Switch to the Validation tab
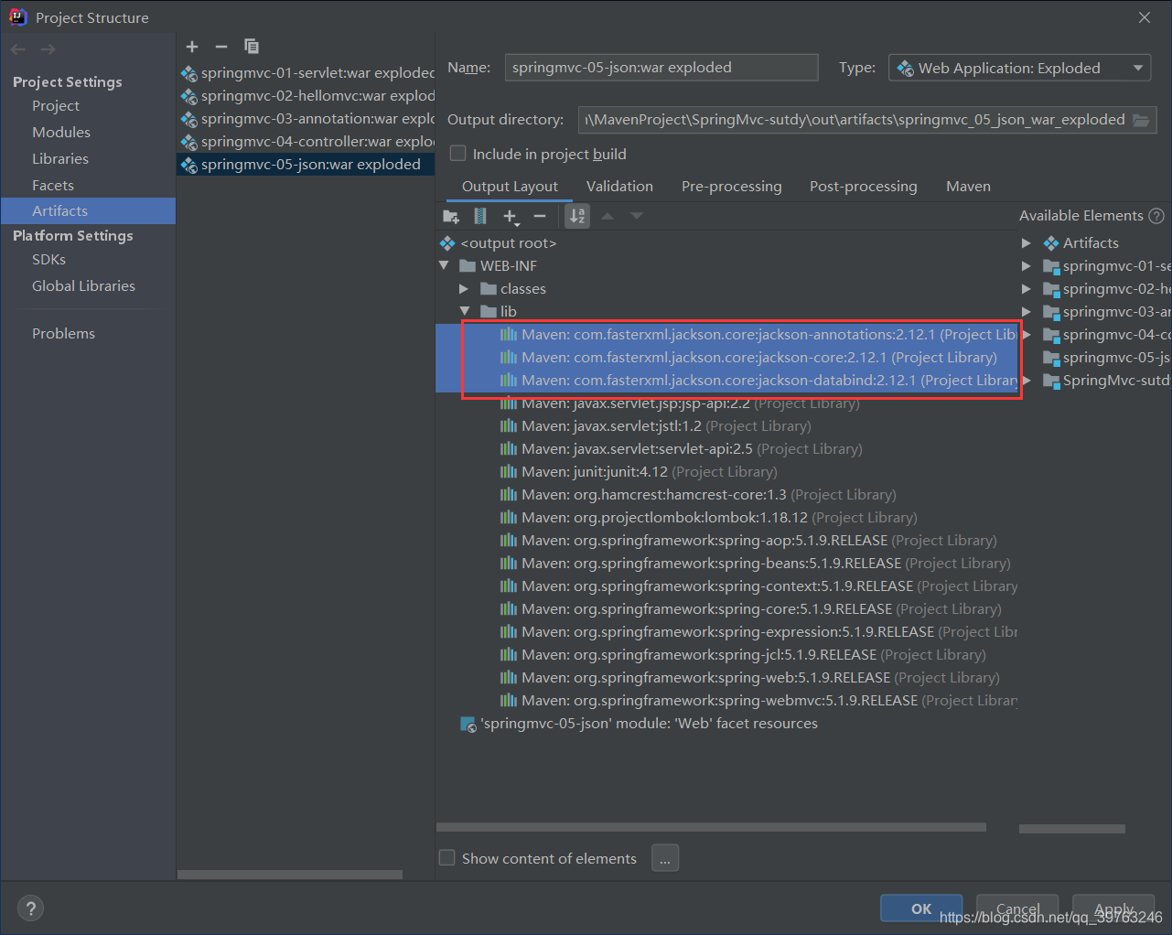1172x935 pixels. point(619,187)
